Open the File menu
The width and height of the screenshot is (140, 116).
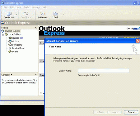pyautogui.click(x=6, y=7)
